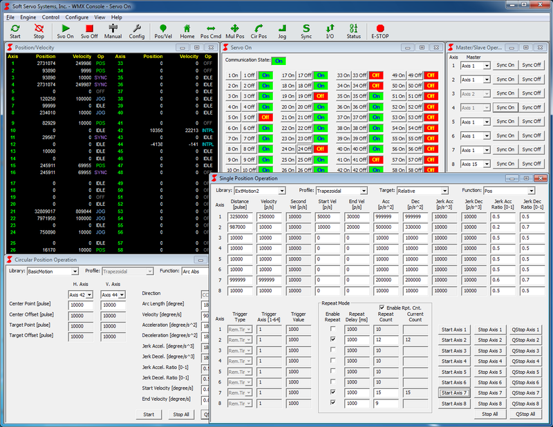Screen dimensions: 553x427
Task: Open the Mul Pos toolbar tool
Action: pyautogui.click(x=234, y=31)
